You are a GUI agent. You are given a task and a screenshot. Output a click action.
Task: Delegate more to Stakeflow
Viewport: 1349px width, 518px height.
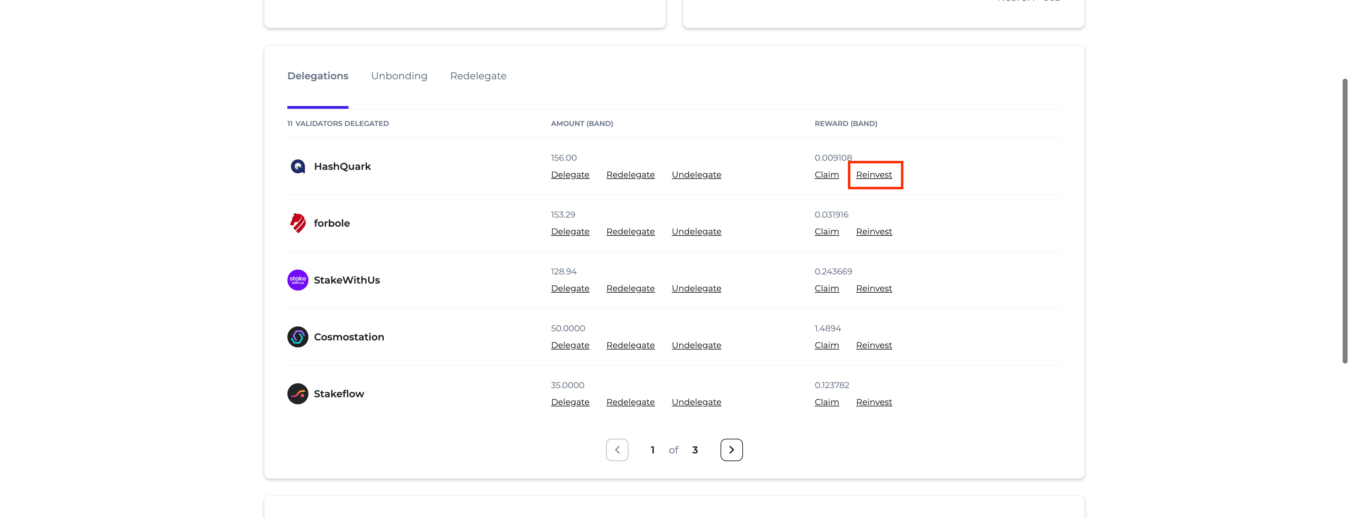tap(570, 402)
